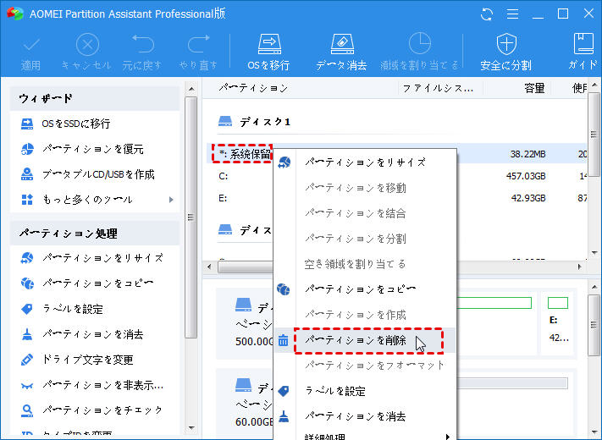Open the hamburger menu in title bar
The image size is (602, 440).
coord(512,14)
